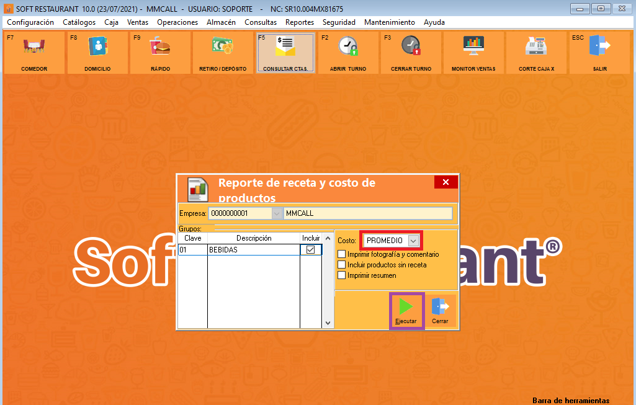Minimize the Soft Restaurant window
The image size is (636, 405).
click(x=580, y=9)
